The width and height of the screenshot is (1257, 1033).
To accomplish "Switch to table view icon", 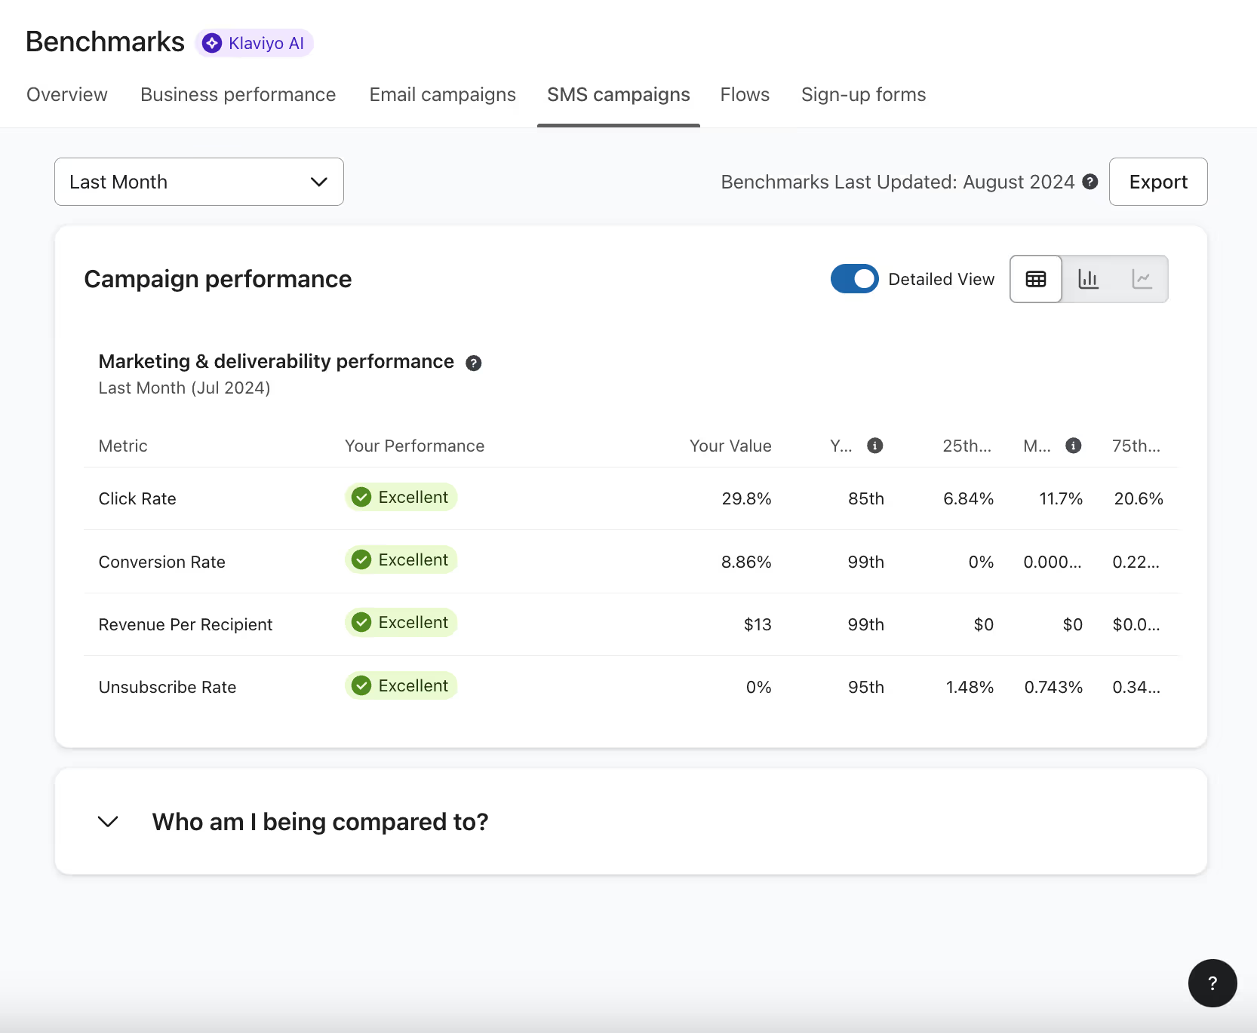I will tap(1036, 279).
